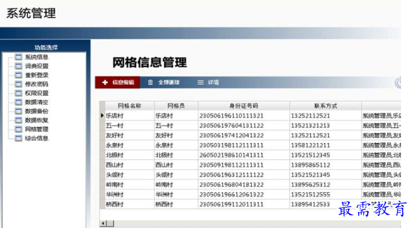Click the 网格名称 column header
This screenshot has height=228, width=412.
(x=129, y=106)
